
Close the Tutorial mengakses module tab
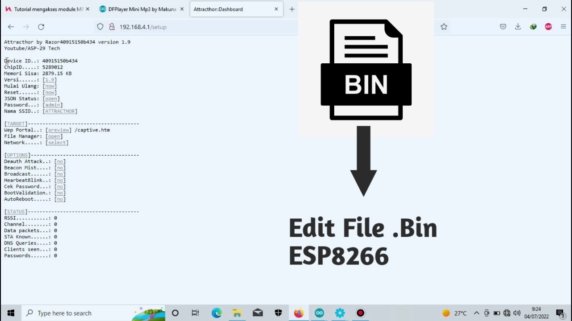pyautogui.click(x=87, y=9)
